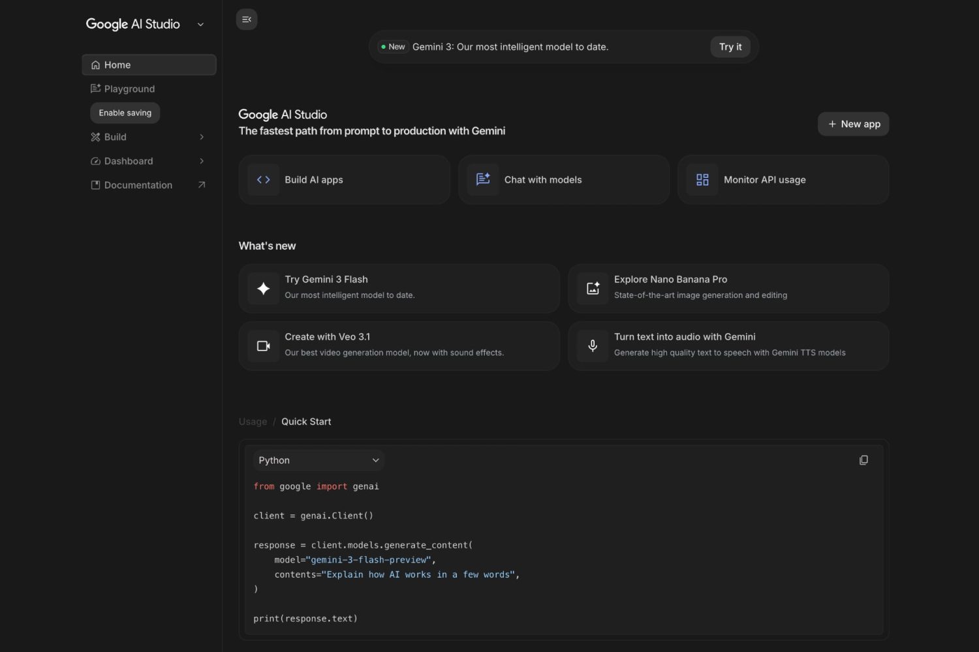This screenshot has width=979, height=652.
Task: Click the Monitor API usage grid icon
Action: pos(702,179)
